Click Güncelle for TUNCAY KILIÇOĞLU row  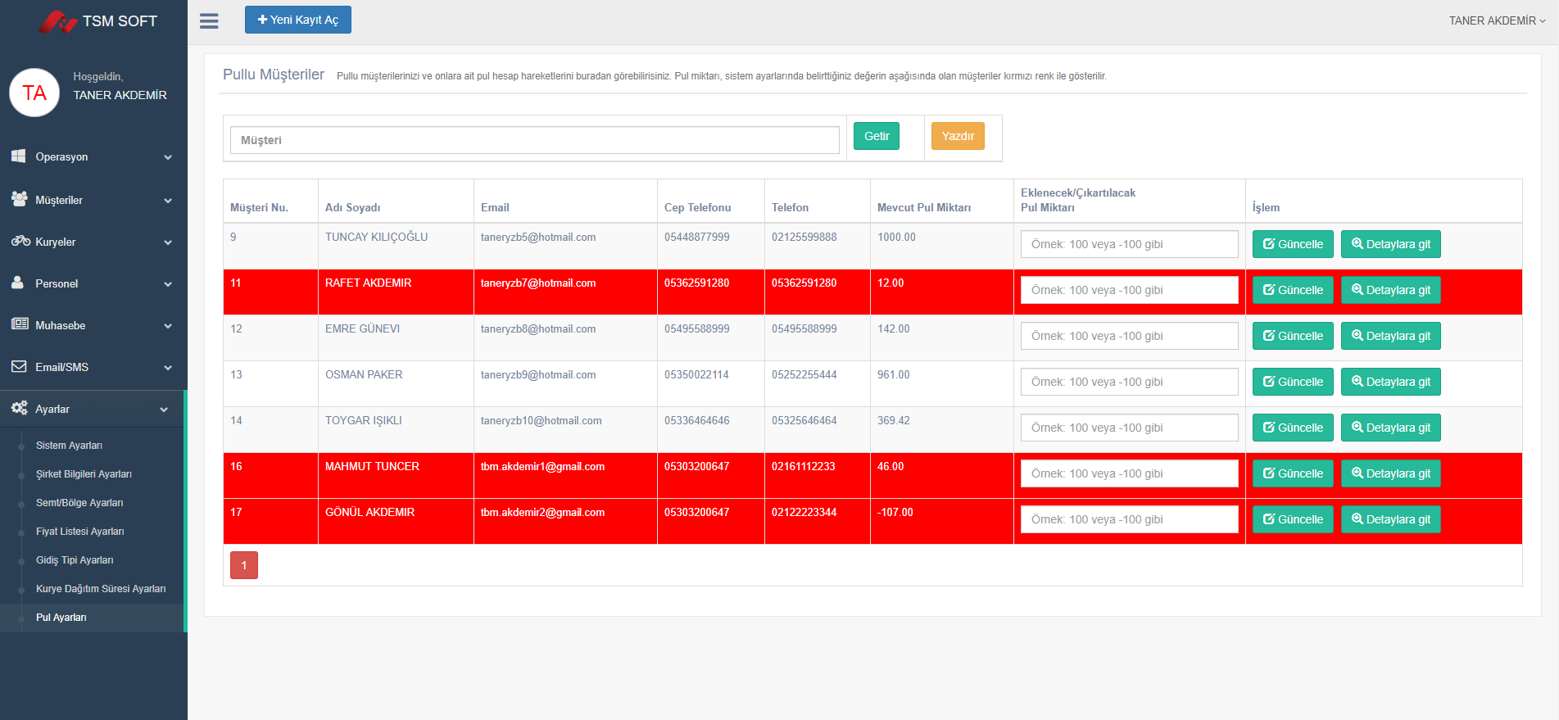[x=1292, y=244]
